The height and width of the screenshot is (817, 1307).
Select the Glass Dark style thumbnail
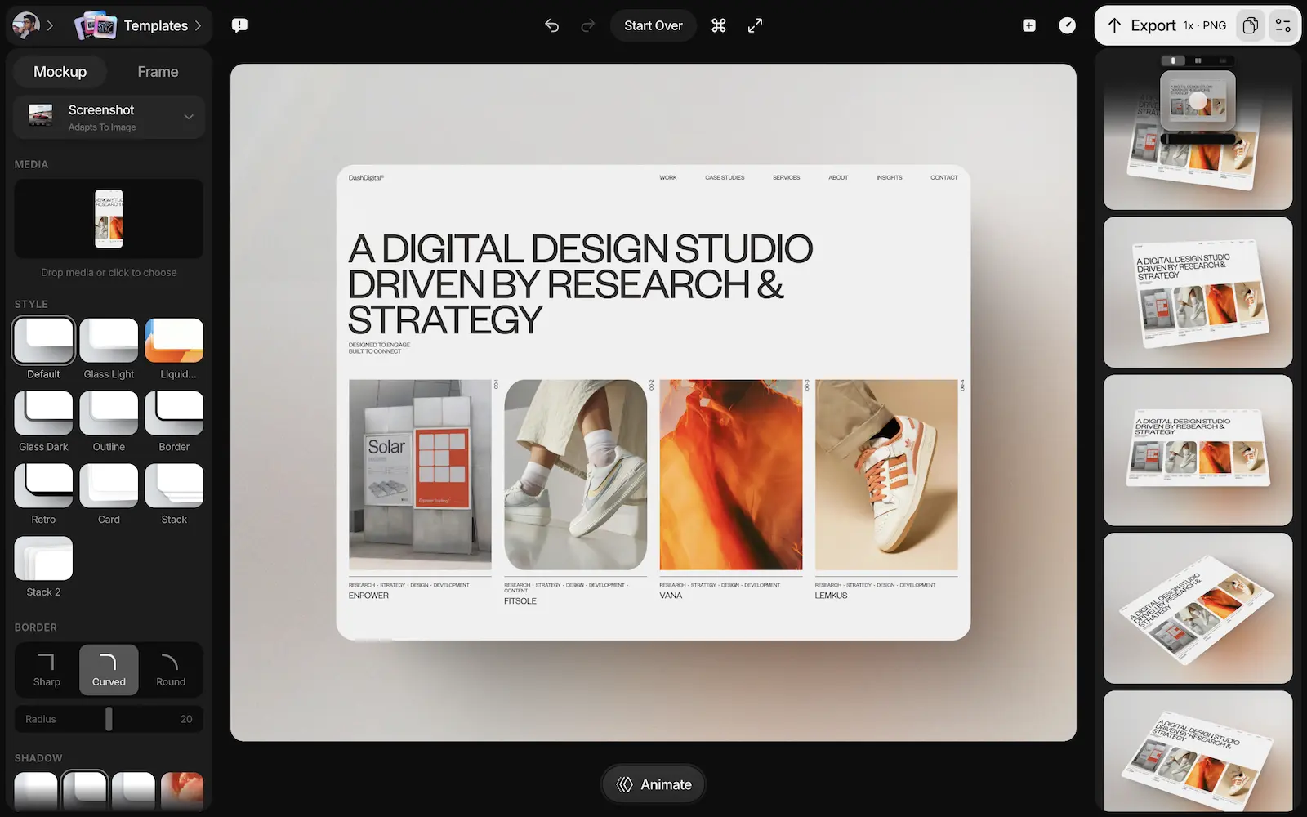(x=43, y=414)
